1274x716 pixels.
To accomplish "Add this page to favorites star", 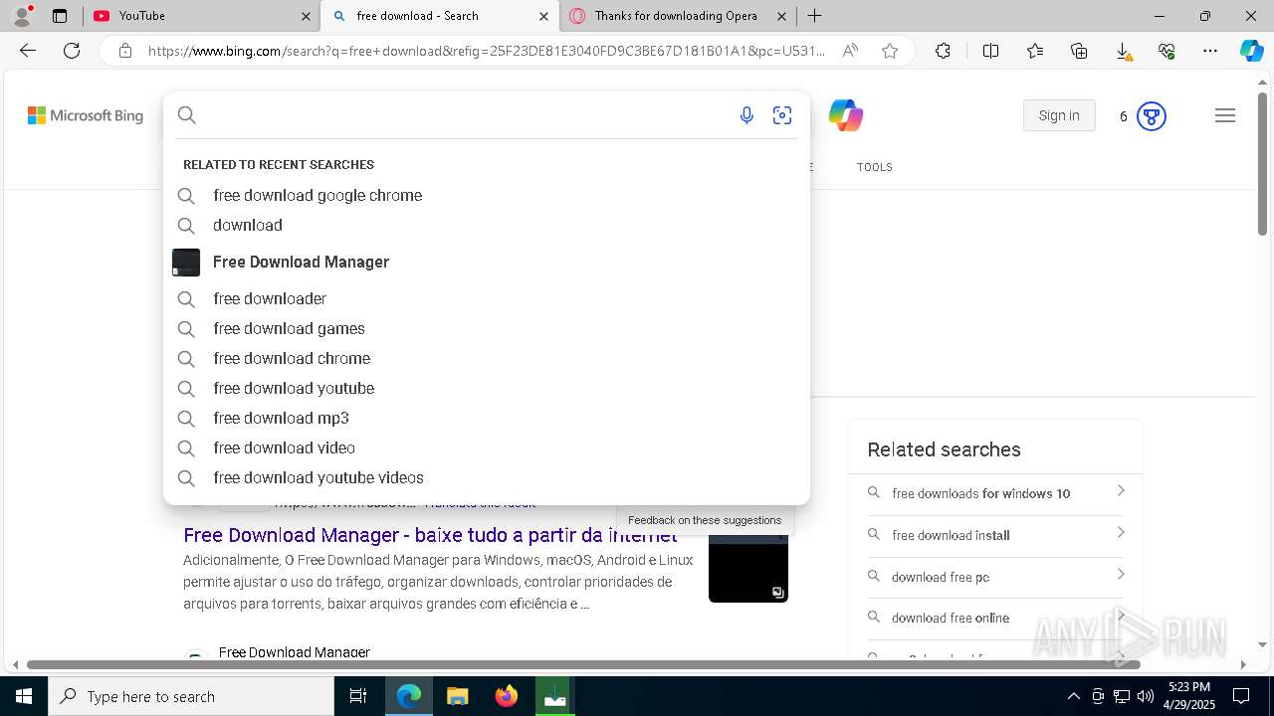I will tap(890, 51).
